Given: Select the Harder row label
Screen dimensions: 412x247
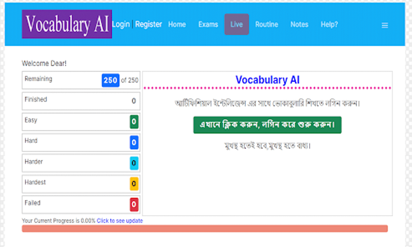Looking at the screenshot, I should tap(34, 161).
